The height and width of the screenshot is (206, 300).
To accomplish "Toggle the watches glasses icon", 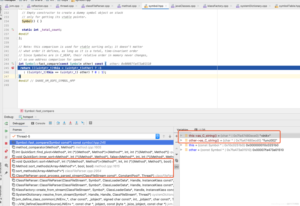I will click(177, 167).
